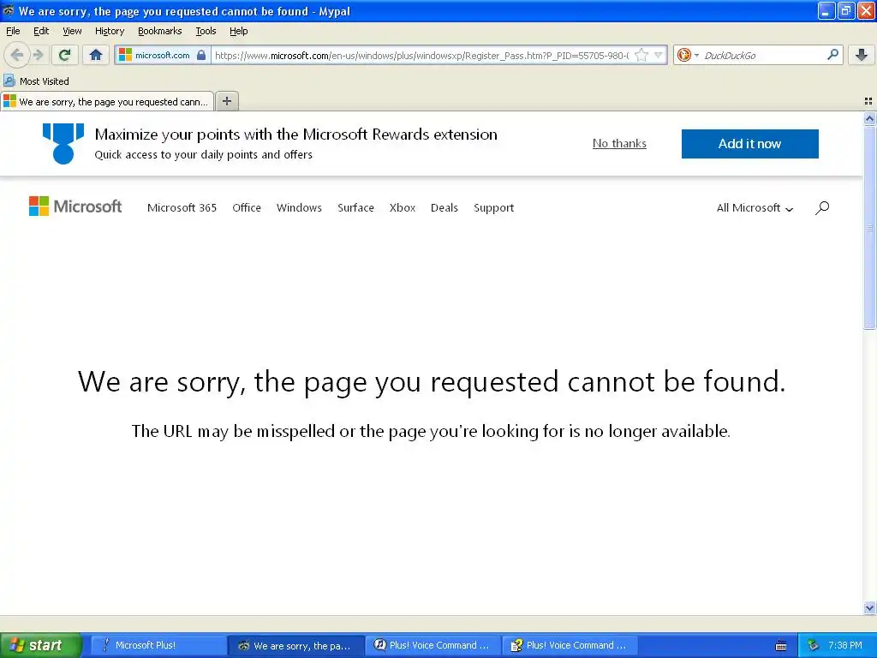The image size is (877, 658).
Task: Expand the All Microsoft menu
Action: tap(755, 208)
